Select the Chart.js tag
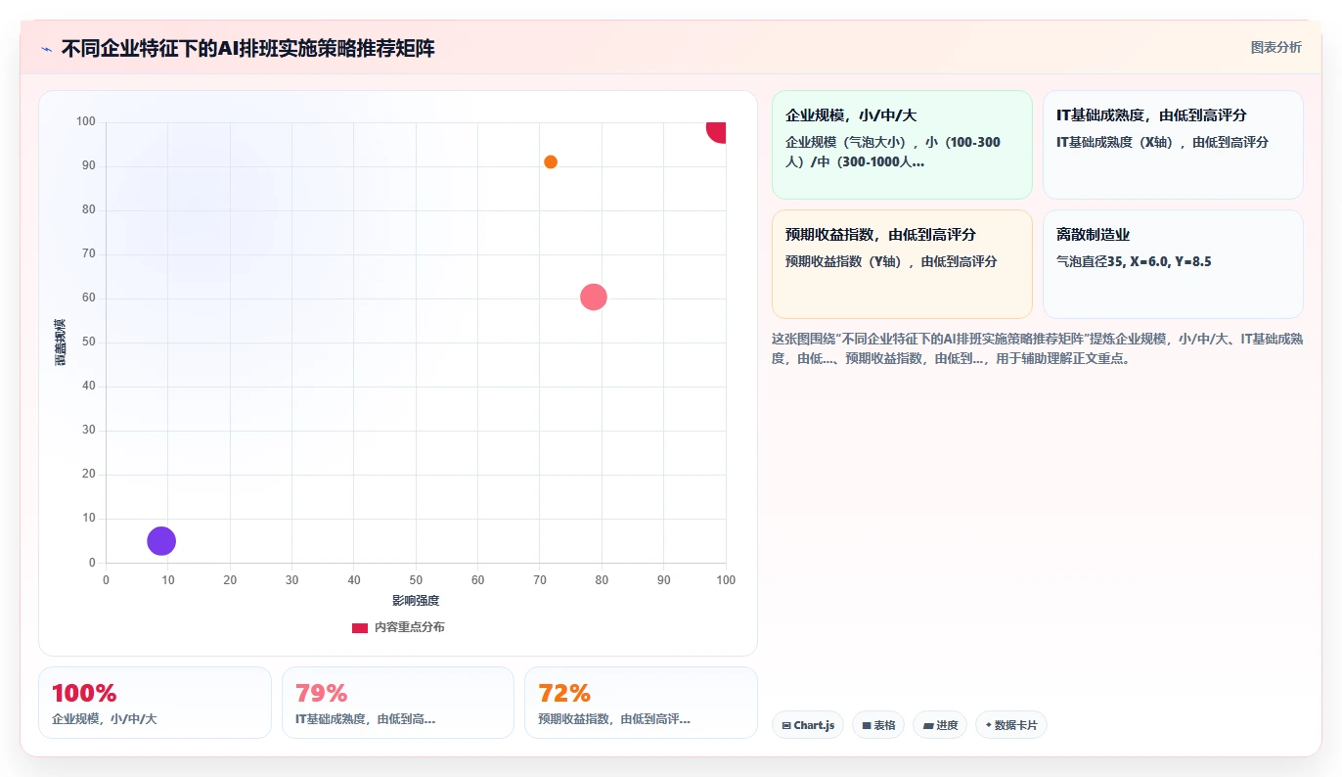Viewport: 1342px width, 777px height. 808,725
